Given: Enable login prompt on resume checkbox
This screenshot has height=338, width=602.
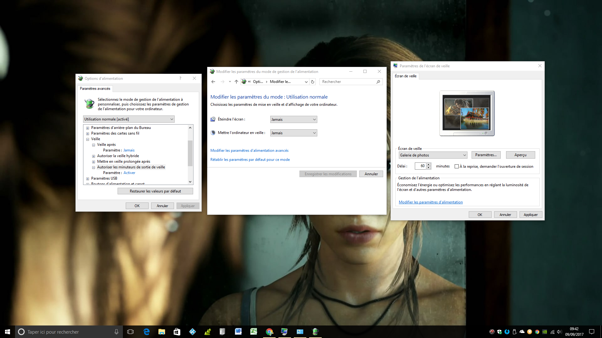Looking at the screenshot, I should click(457, 166).
